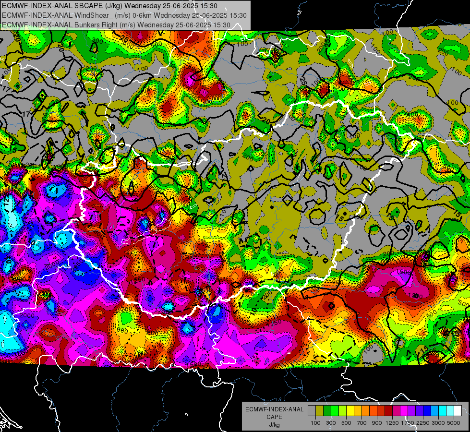The image size is (470, 432).
Task: Select the cyan swatch after 3000
Action: point(443,410)
